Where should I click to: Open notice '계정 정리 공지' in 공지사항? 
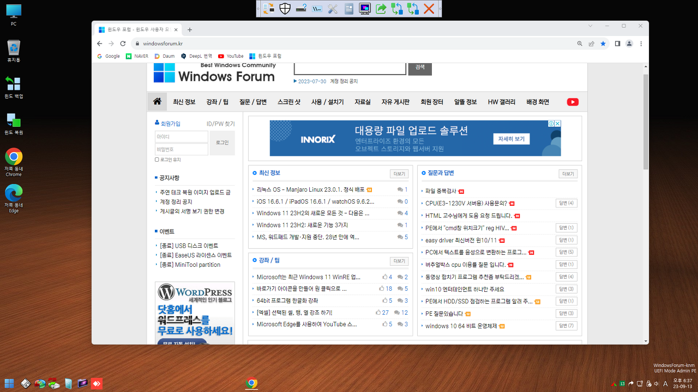[176, 202]
